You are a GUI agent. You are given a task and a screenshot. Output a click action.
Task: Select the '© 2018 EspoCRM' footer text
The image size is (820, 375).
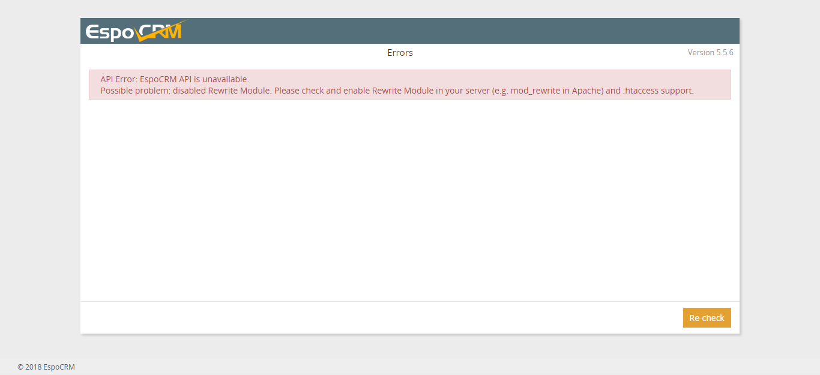pos(47,367)
